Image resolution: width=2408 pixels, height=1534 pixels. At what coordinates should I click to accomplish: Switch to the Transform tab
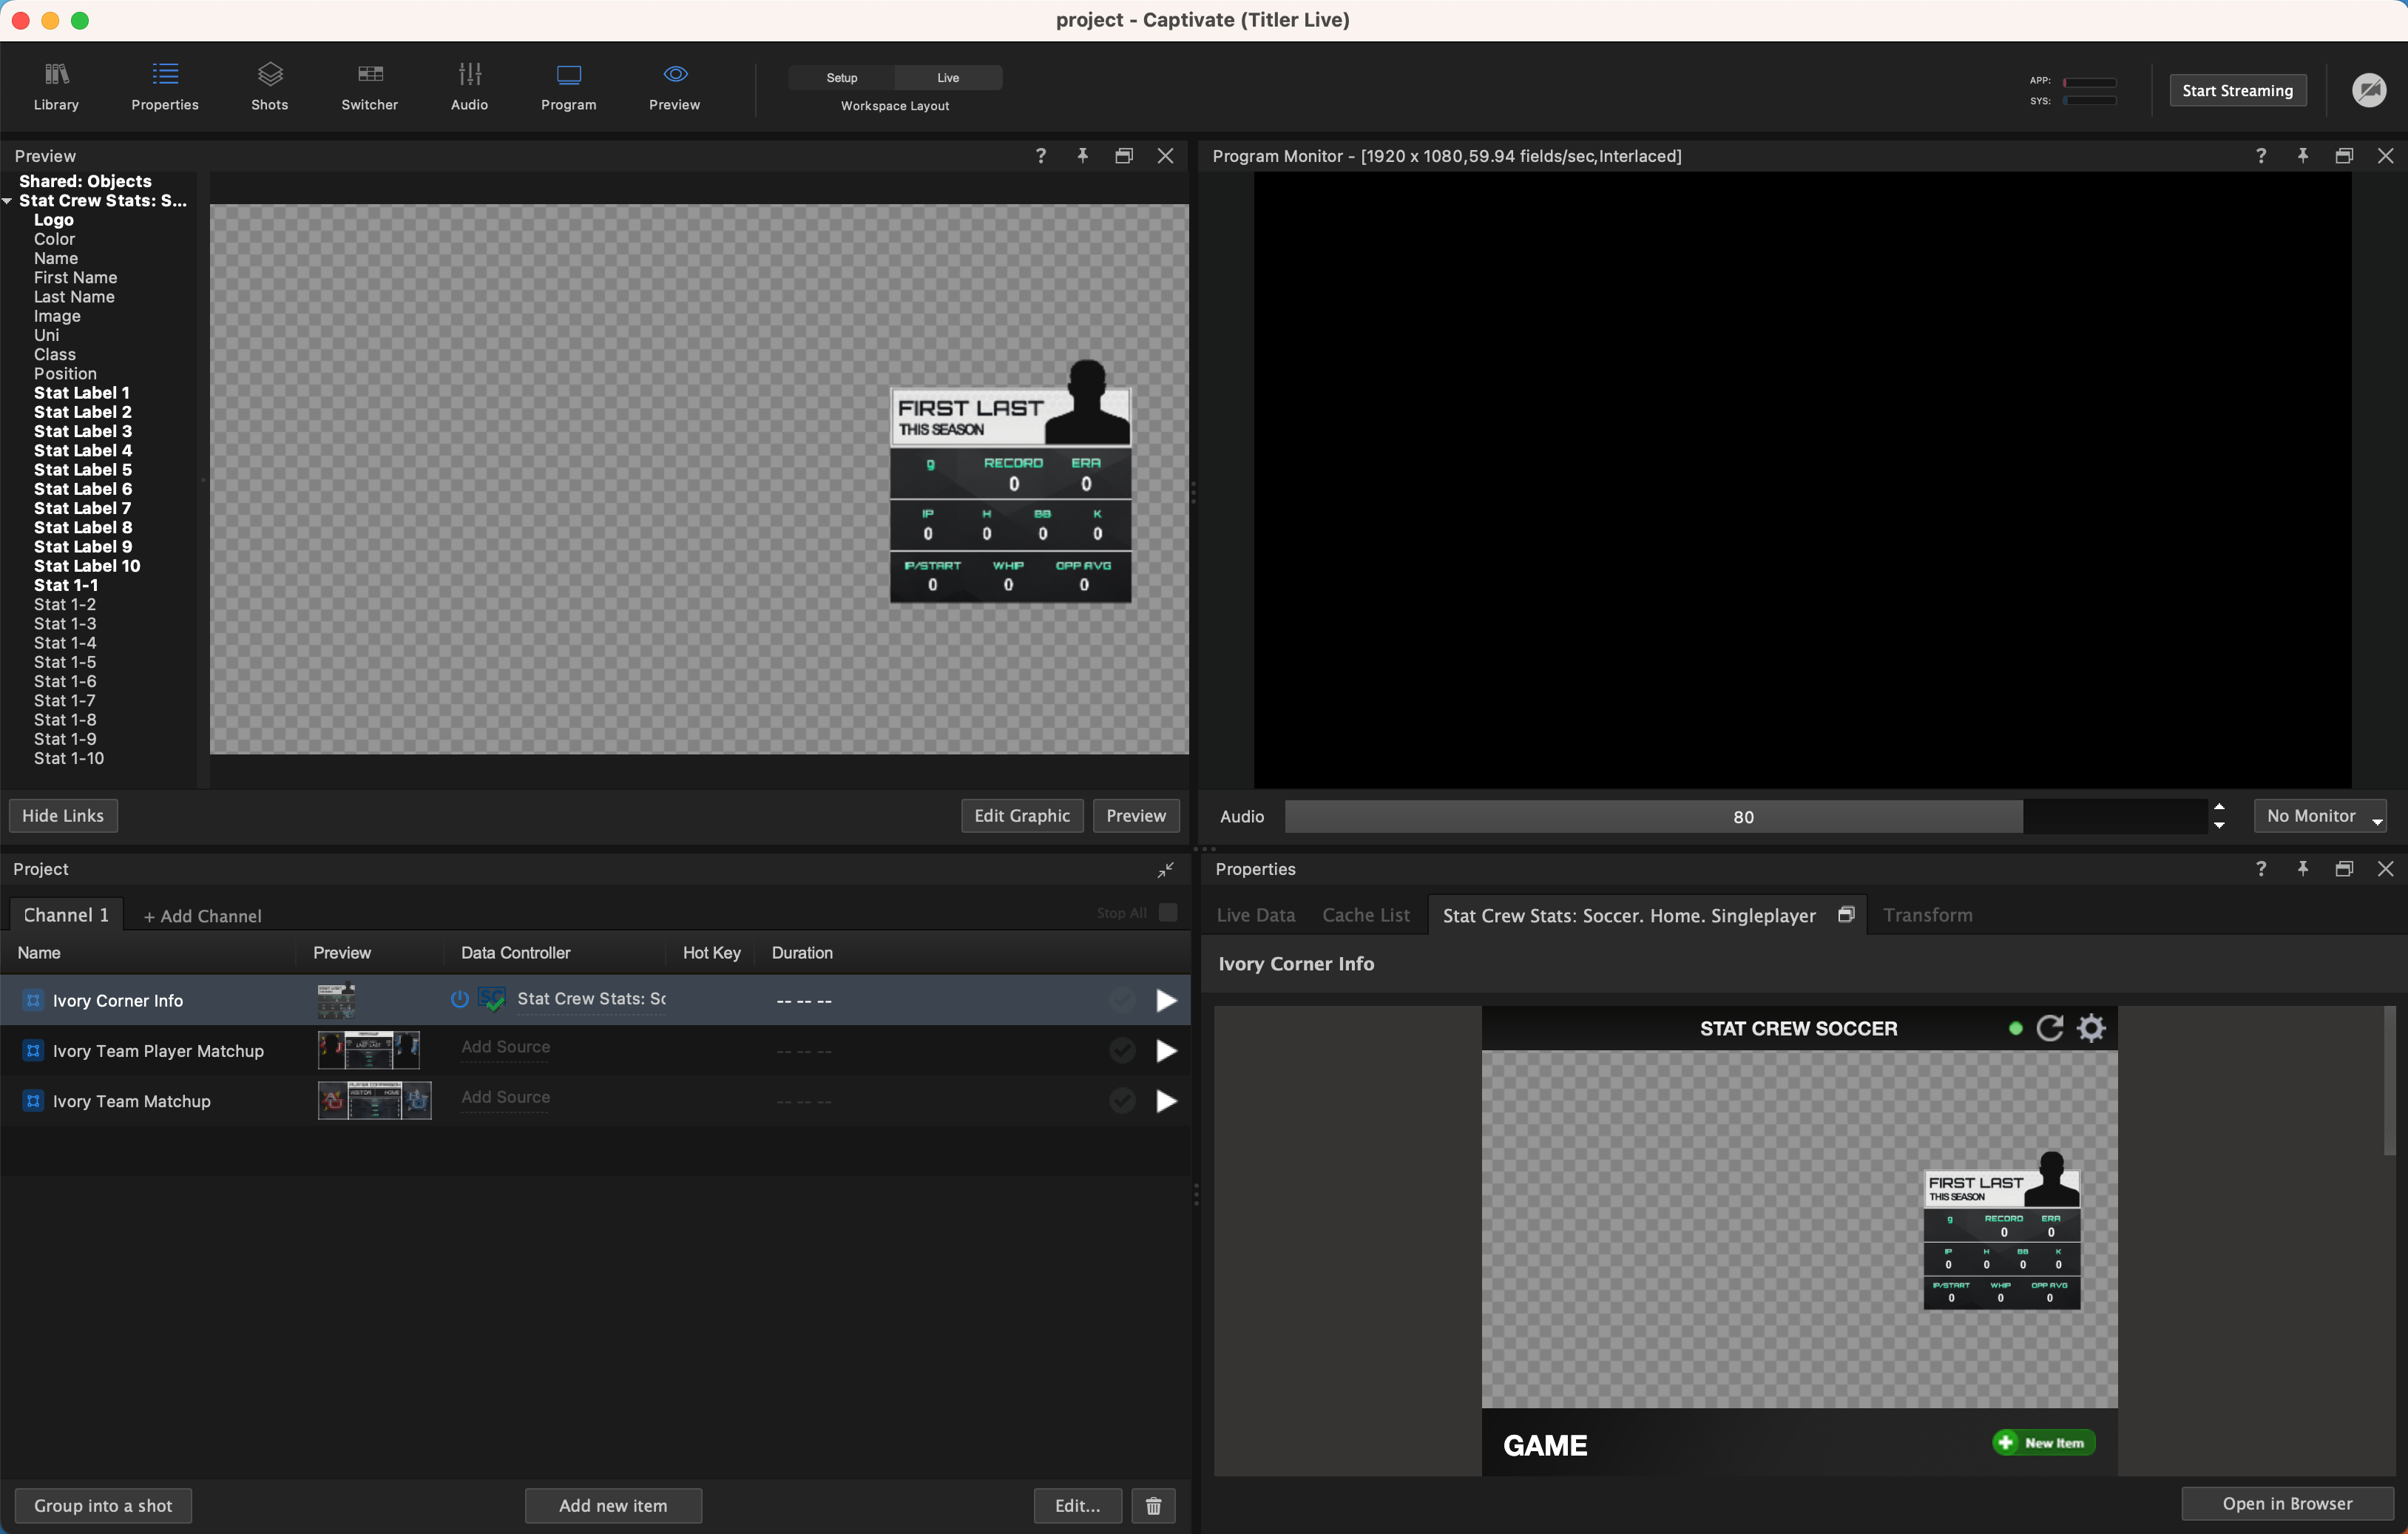click(1927, 915)
